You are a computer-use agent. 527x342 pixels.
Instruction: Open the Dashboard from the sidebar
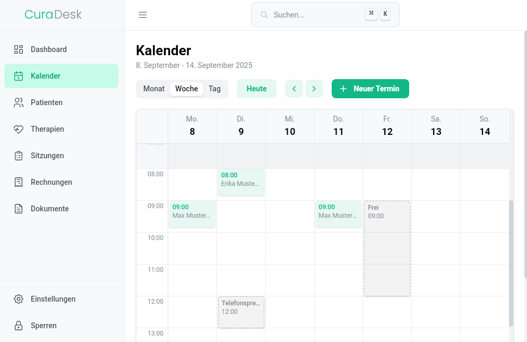pos(49,49)
